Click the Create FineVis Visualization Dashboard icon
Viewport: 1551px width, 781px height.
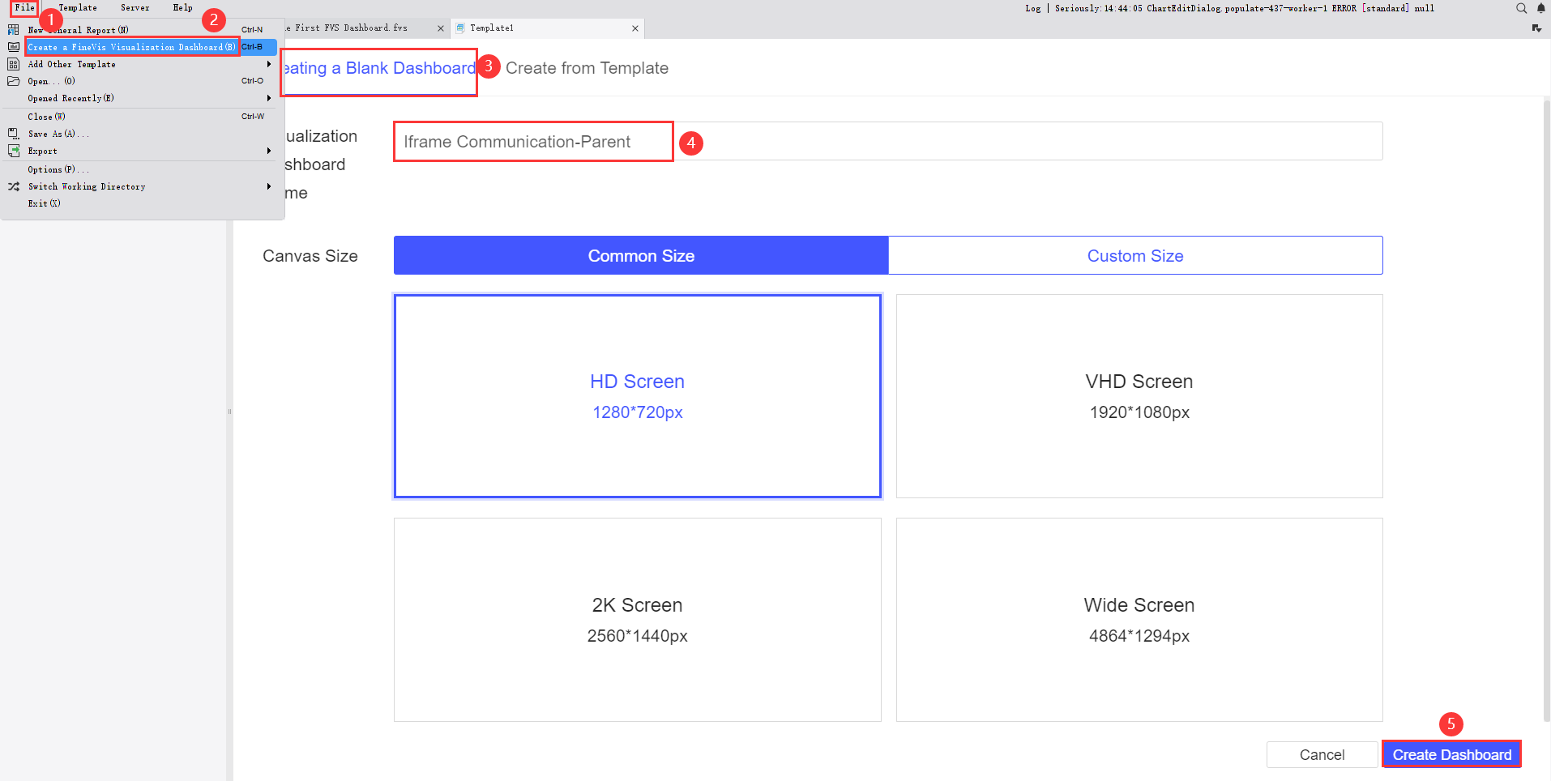(x=13, y=46)
